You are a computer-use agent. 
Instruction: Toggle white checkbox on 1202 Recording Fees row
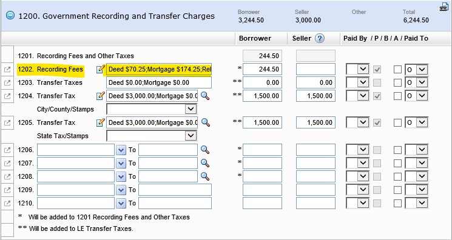click(397, 70)
